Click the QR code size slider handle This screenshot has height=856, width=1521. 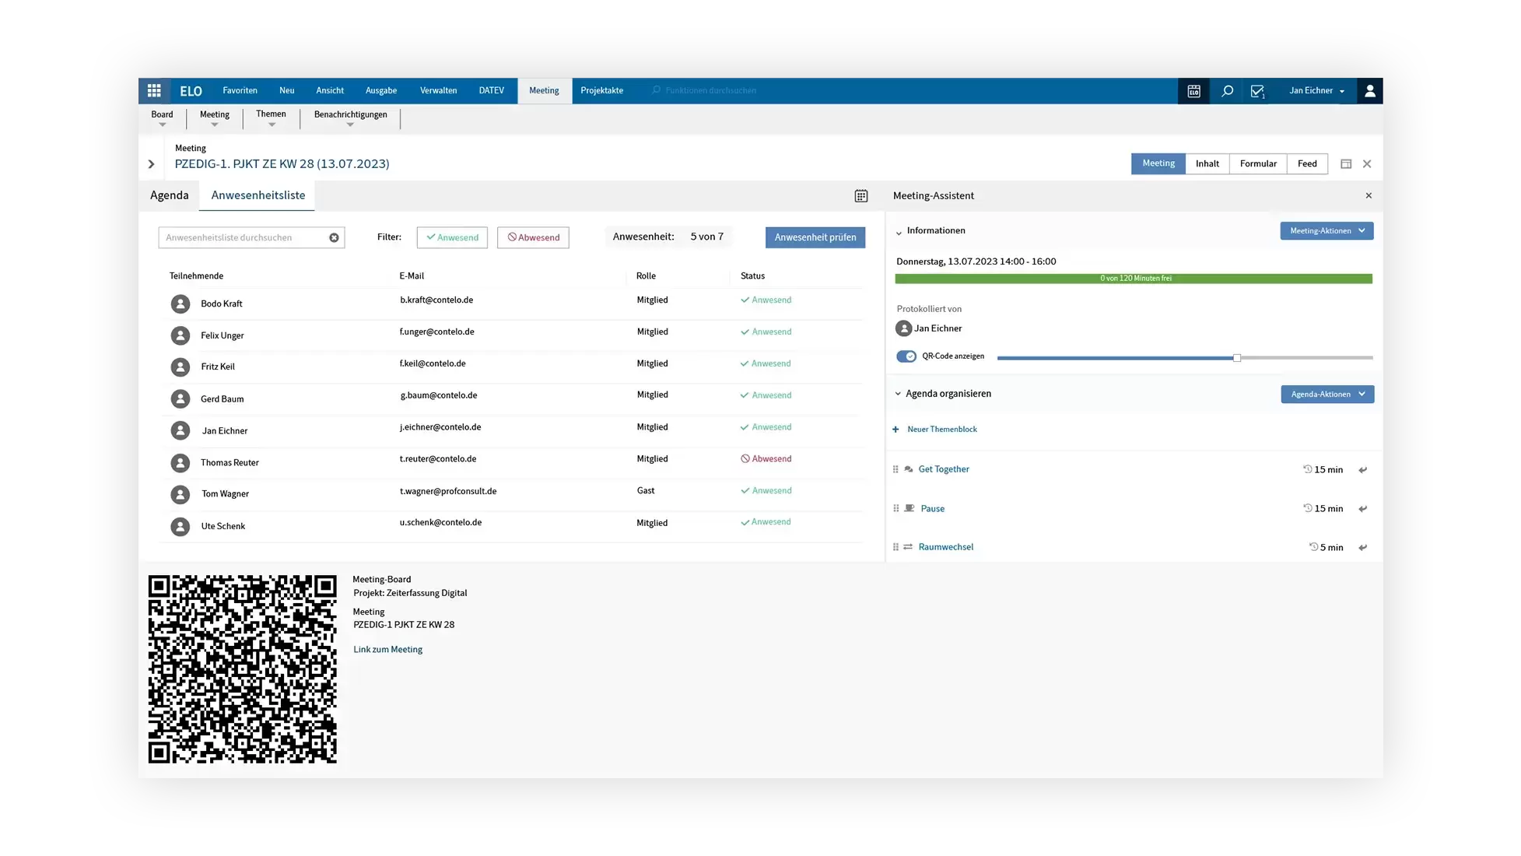(1236, 358)
